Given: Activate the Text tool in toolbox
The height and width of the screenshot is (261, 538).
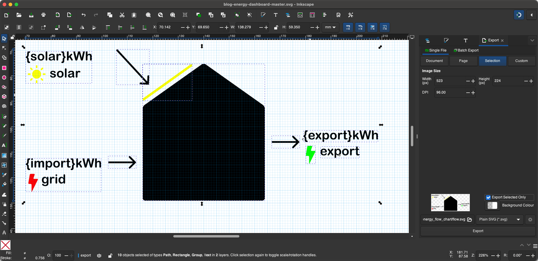Looking at the screenshot, I should coord(4,145).
